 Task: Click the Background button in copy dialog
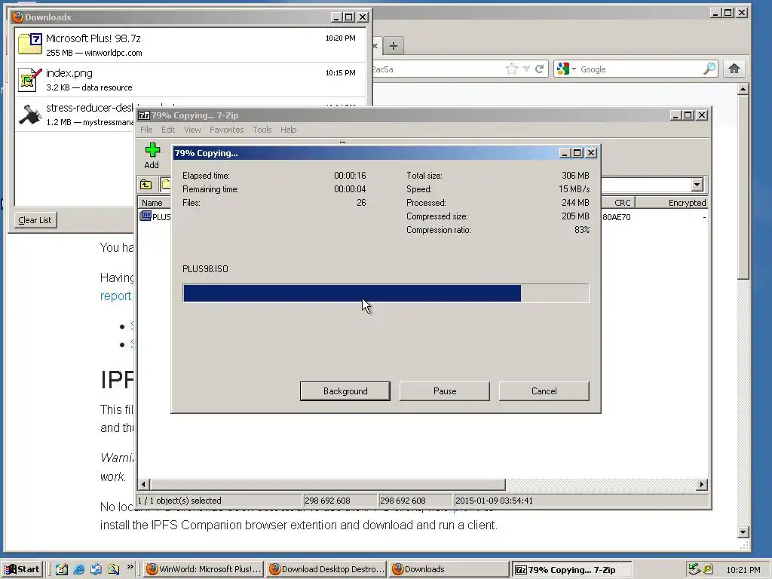click(345, 391)
